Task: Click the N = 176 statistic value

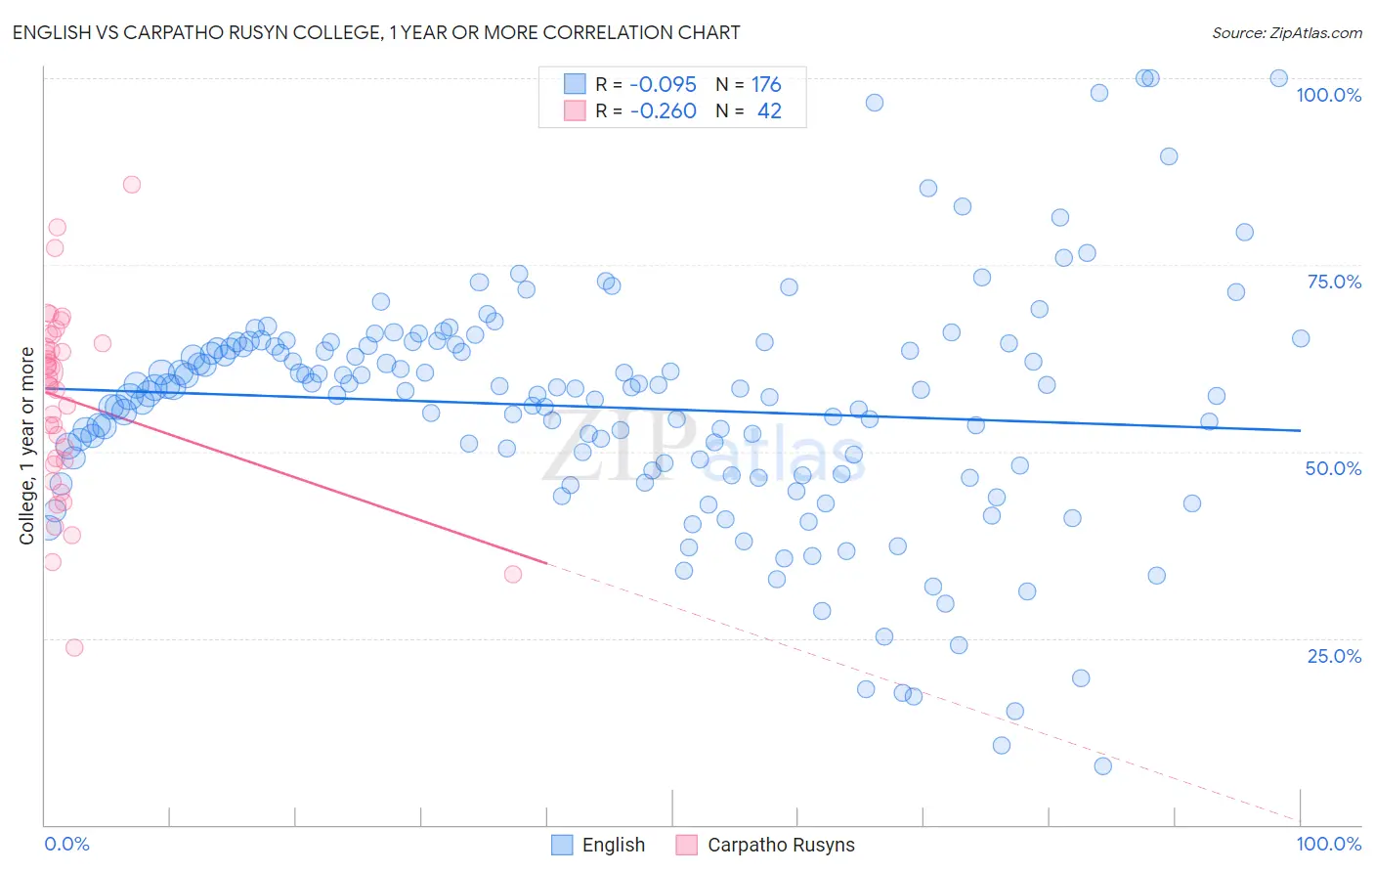Action: pyautogui.click(x=749, y=84)
